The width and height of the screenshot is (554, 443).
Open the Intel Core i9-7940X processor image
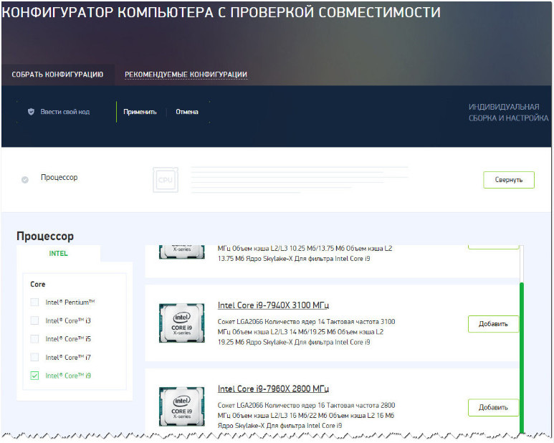(181, 323)
